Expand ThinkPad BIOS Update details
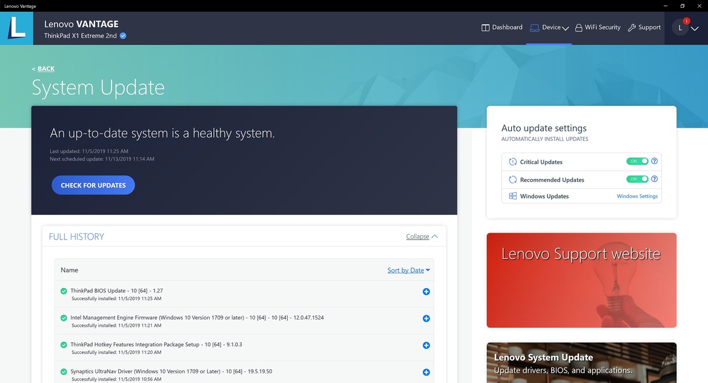The height and width of the screenshot is (383, 708). pyautogui.click(x=426, y=292)
